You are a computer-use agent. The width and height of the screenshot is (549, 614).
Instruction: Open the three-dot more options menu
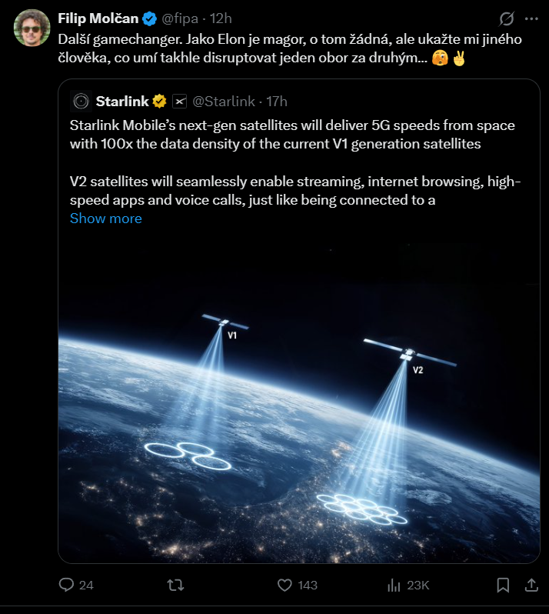click(531, 18)
